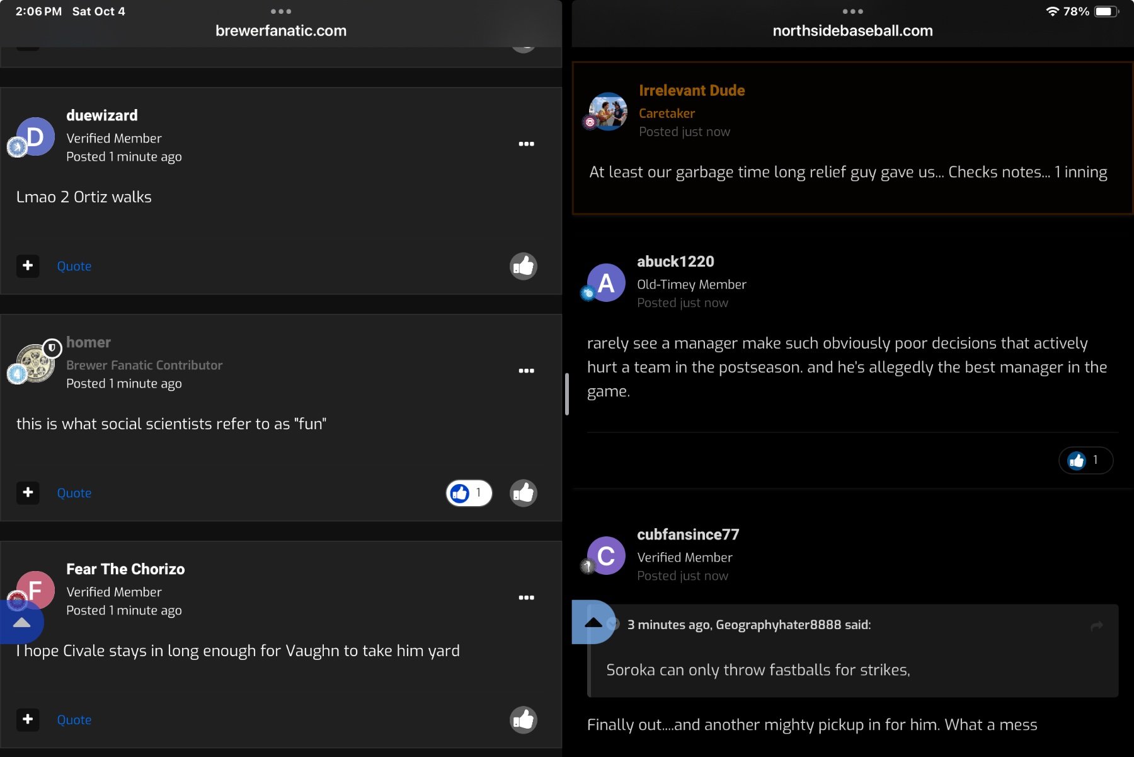Open homer's post options ellipsis
The image size is (1134, 757).
[526, 371]
